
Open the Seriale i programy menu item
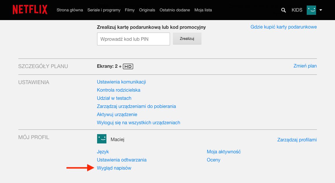(104, 10)
